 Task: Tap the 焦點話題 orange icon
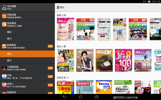[4, 16]
